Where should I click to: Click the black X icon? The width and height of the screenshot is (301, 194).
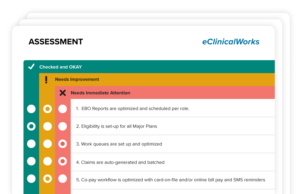pos(63,93)
